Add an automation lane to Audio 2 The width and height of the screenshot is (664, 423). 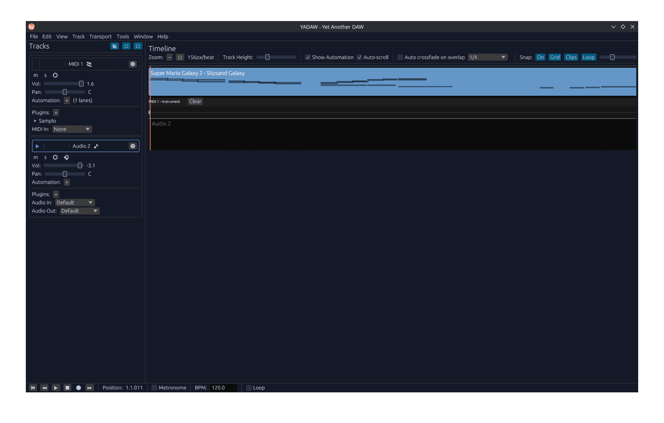coord(67,182)
